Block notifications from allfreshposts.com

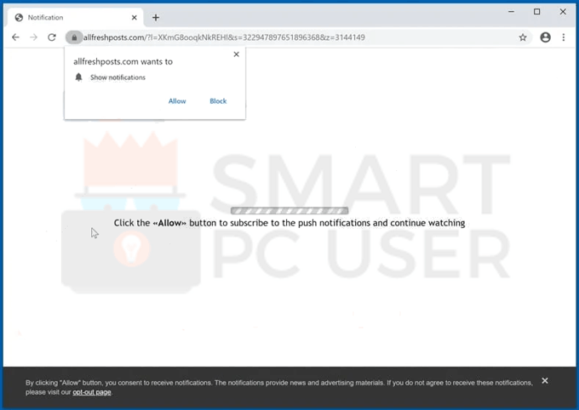(218, 101)
